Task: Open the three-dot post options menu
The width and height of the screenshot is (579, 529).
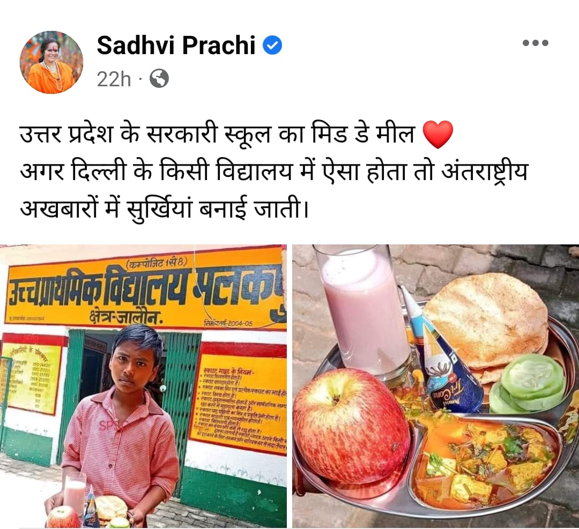Action: tap(535, 43)
